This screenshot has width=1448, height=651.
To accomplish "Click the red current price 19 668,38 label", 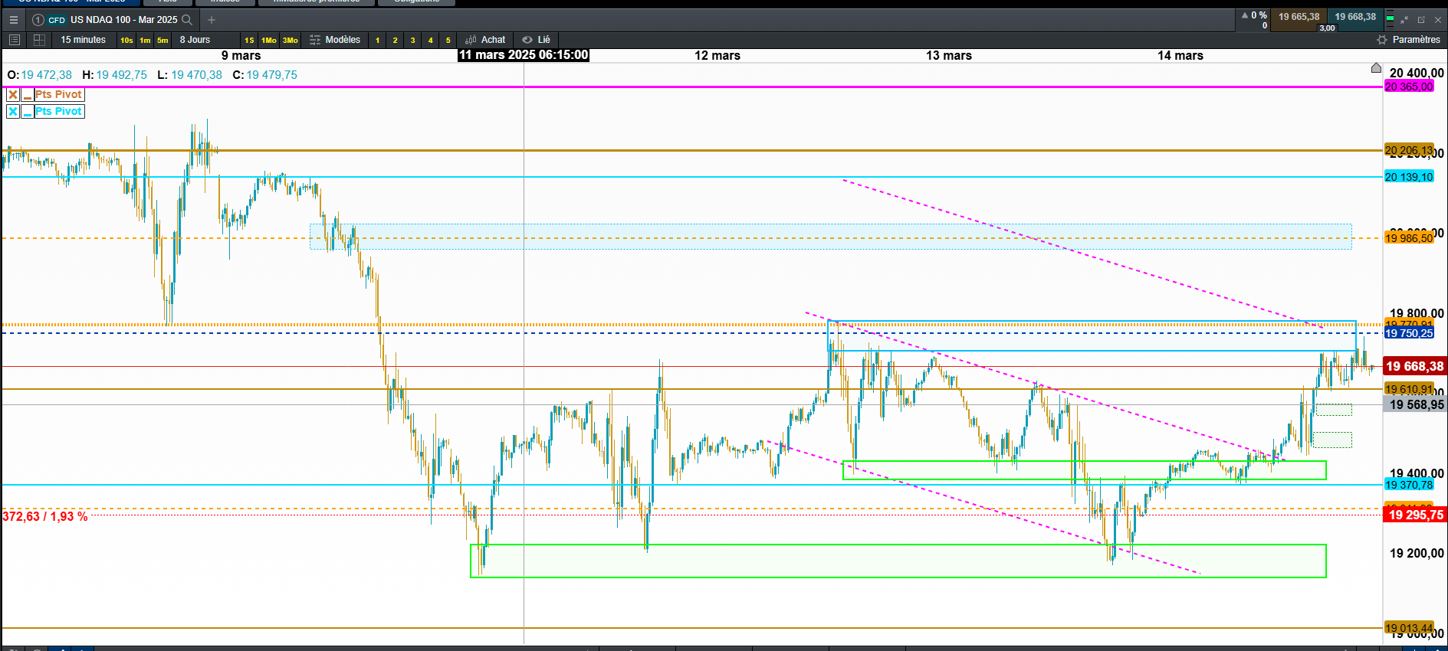I will click(1415, 367).
